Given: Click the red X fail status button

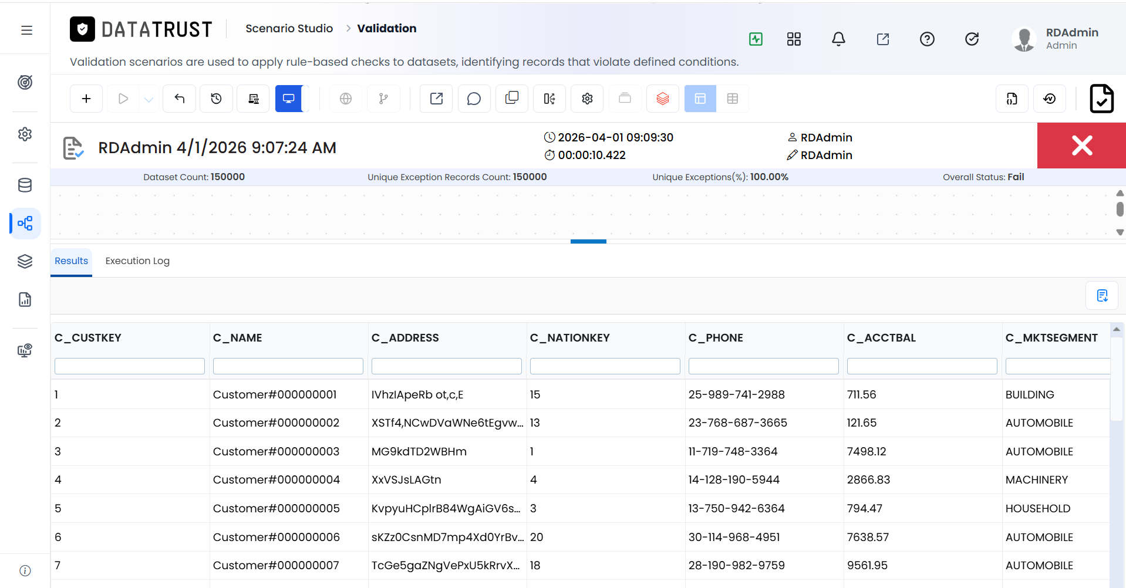Looking at the screenshot, I should pos(1081,146).
